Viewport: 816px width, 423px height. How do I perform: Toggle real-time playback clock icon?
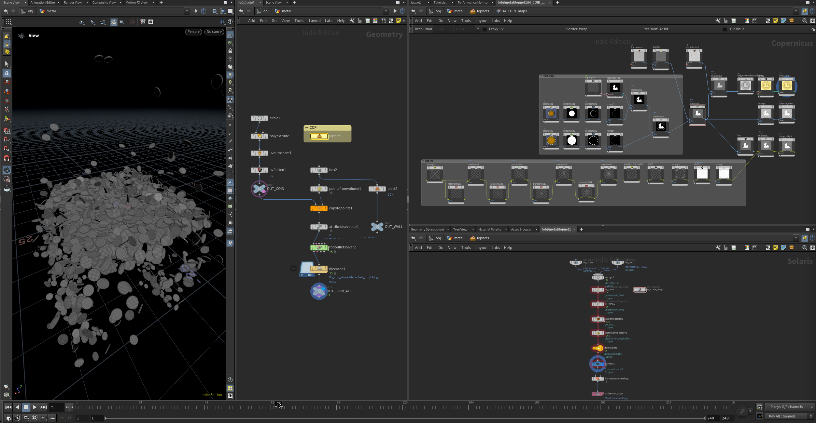pyautogui.click(x=35, y=418)
